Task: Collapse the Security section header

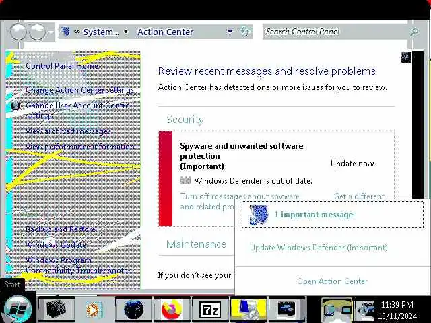Action: click(x=185, y=120)
